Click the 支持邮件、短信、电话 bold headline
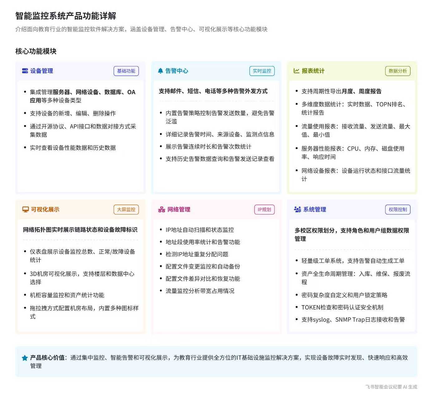This screenshot has height=399, width=438. click(x=213, y=91)
